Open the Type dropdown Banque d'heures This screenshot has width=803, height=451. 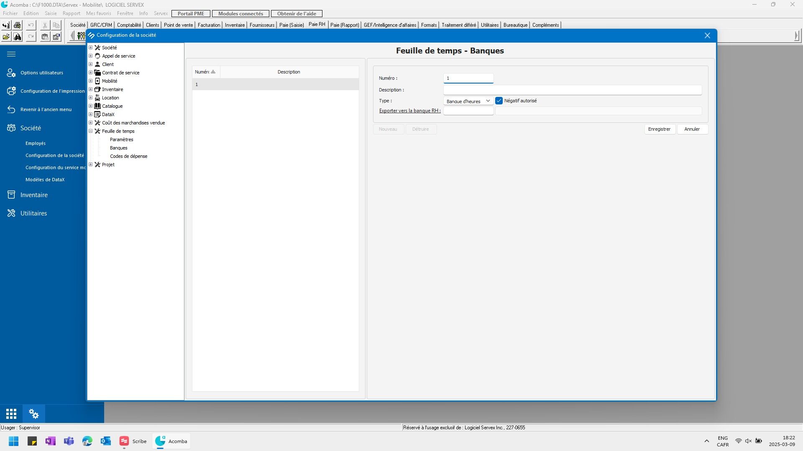pos(468,101)
